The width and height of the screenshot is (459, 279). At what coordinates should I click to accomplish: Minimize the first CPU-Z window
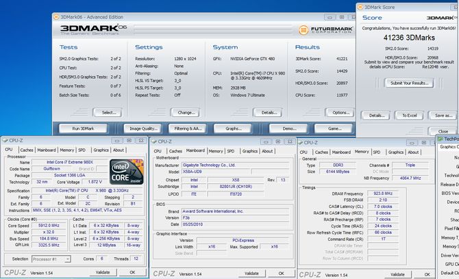click(117, 141)
